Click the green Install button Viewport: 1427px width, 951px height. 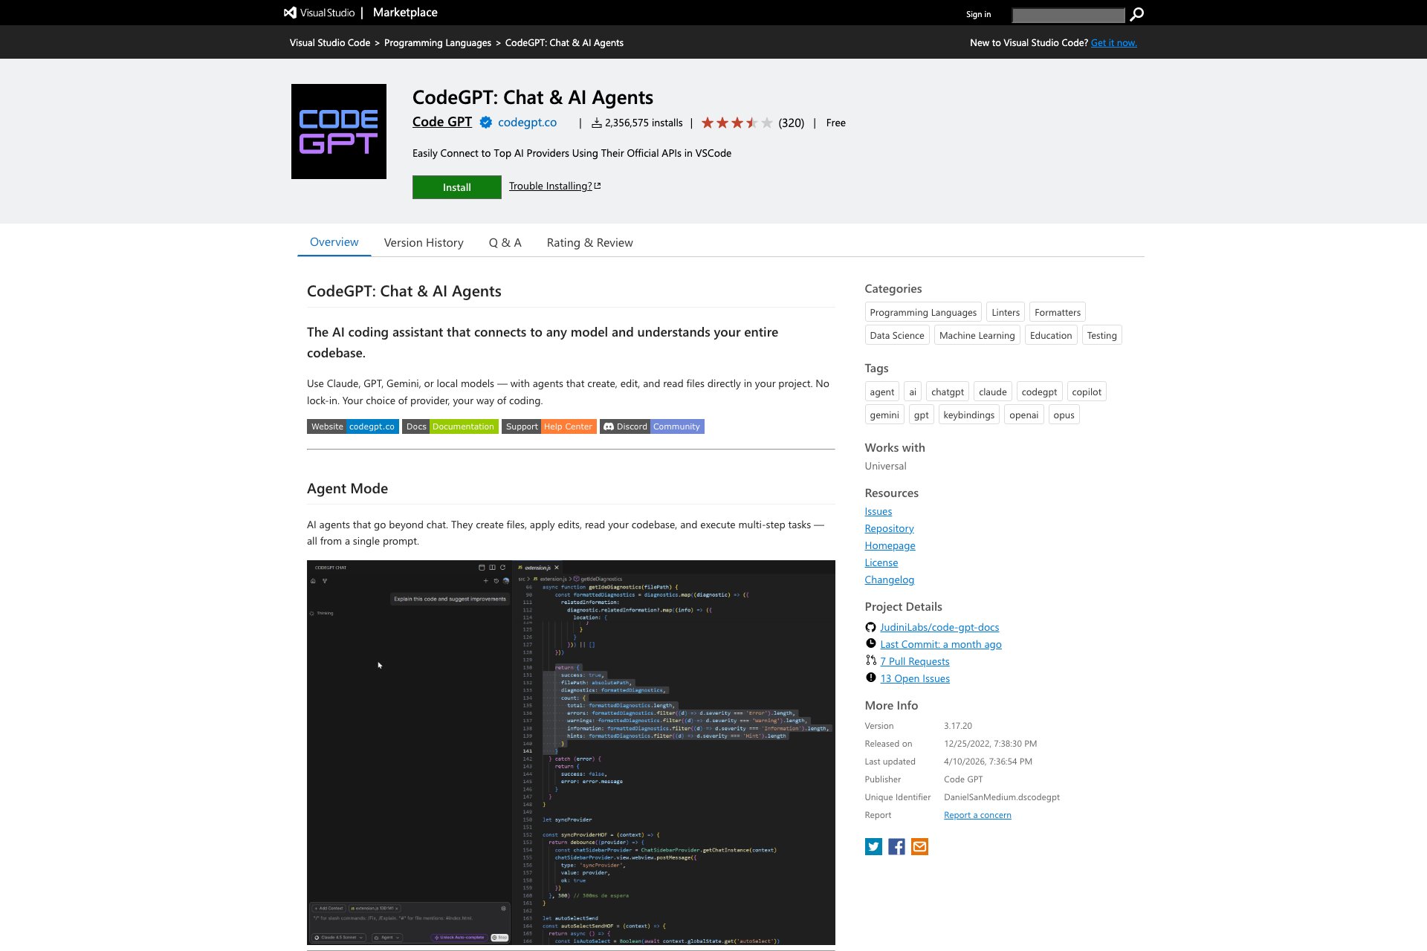(456, 186)
